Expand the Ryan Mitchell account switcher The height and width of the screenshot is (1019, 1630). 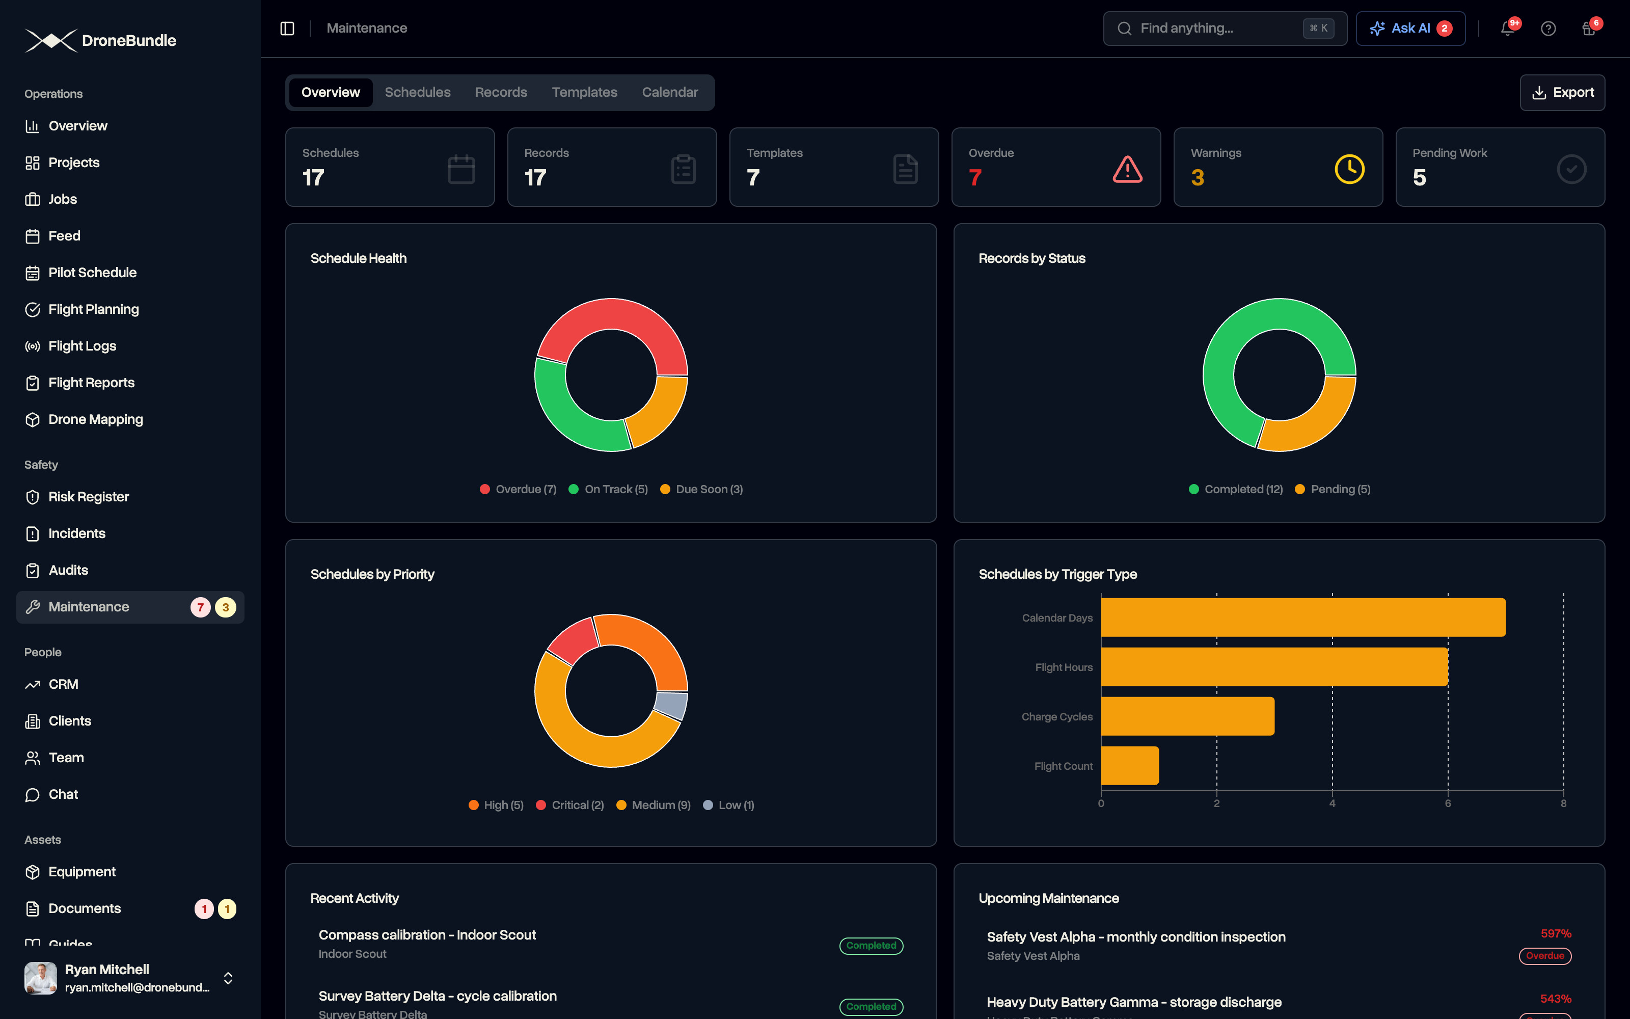coord(228,978)
